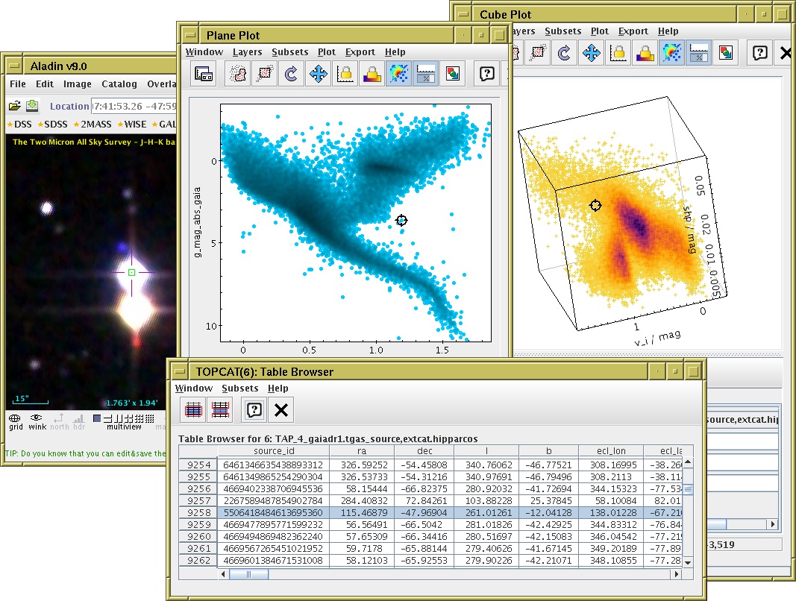Toggle lock axes button in Cube Plot

[618, 53]
